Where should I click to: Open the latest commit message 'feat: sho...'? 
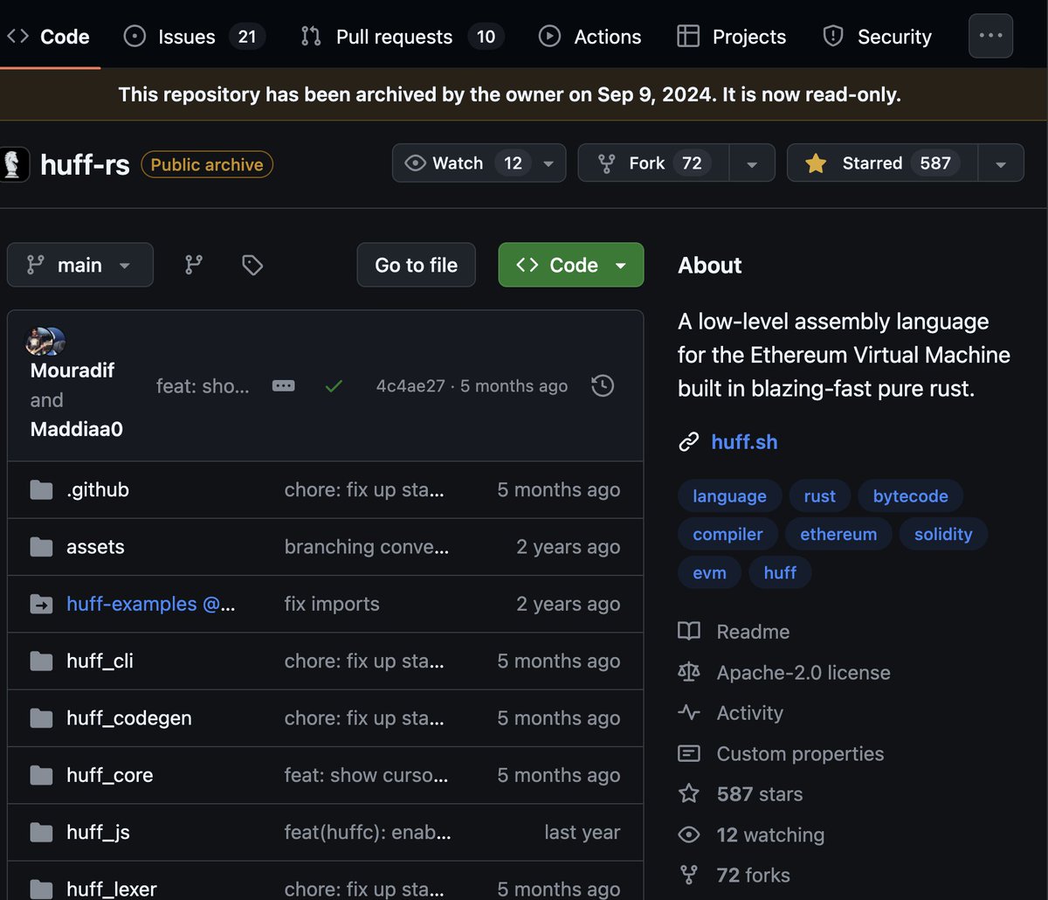(x=203, y=386)
